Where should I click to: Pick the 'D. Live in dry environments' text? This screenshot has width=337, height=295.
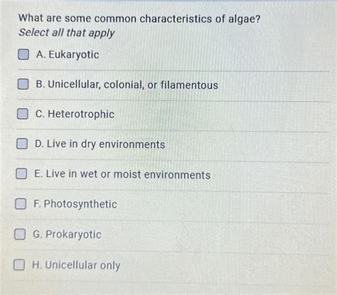tap(100, 144)
